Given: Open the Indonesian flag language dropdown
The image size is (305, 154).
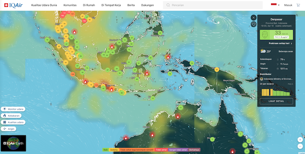Looking at the screenshot, I should [275, 5].
